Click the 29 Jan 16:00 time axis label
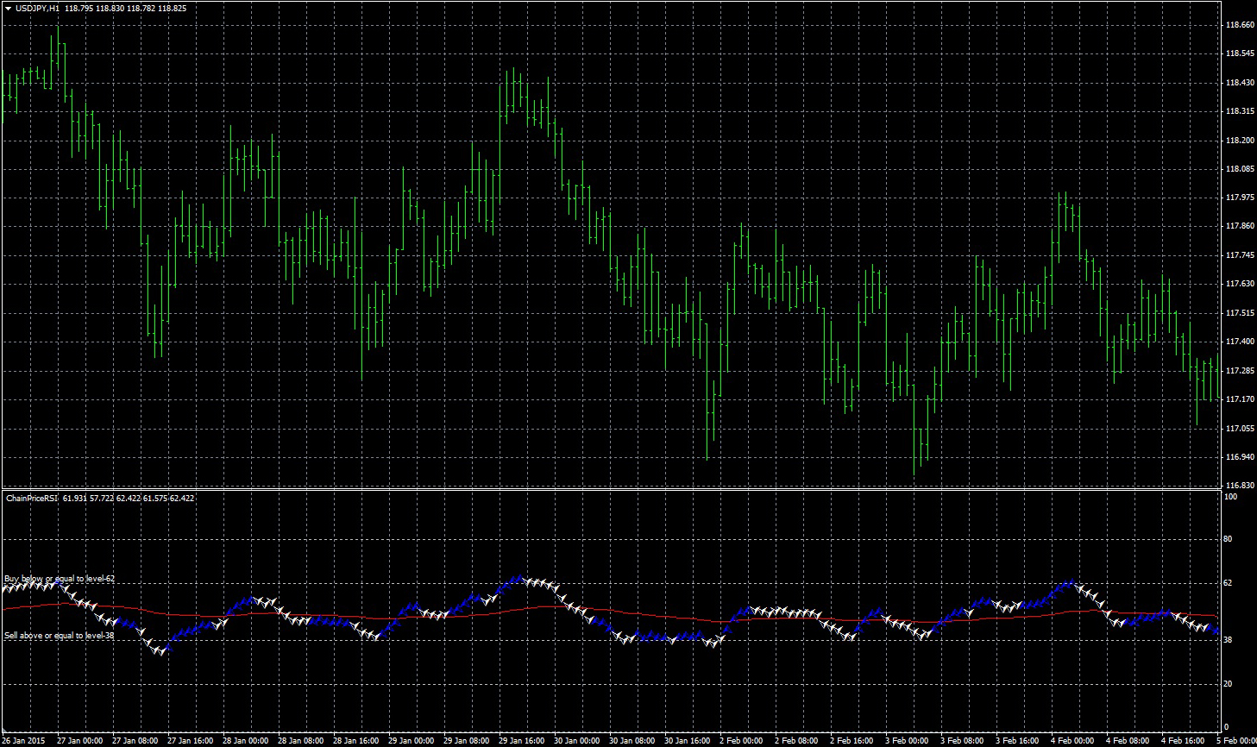This screenshot has height=747, width=1257. 520,740
